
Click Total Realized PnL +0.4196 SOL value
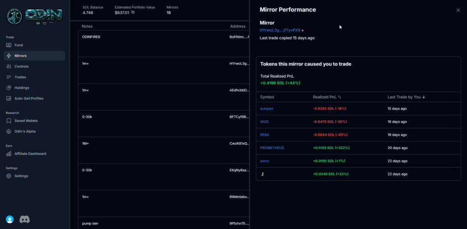tap(280, 83)
